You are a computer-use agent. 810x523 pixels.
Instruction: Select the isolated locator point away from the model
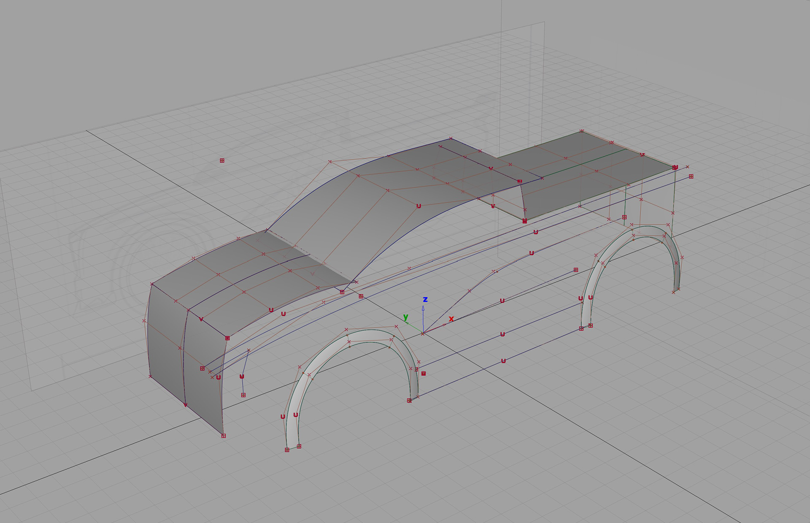coord(222,160)
